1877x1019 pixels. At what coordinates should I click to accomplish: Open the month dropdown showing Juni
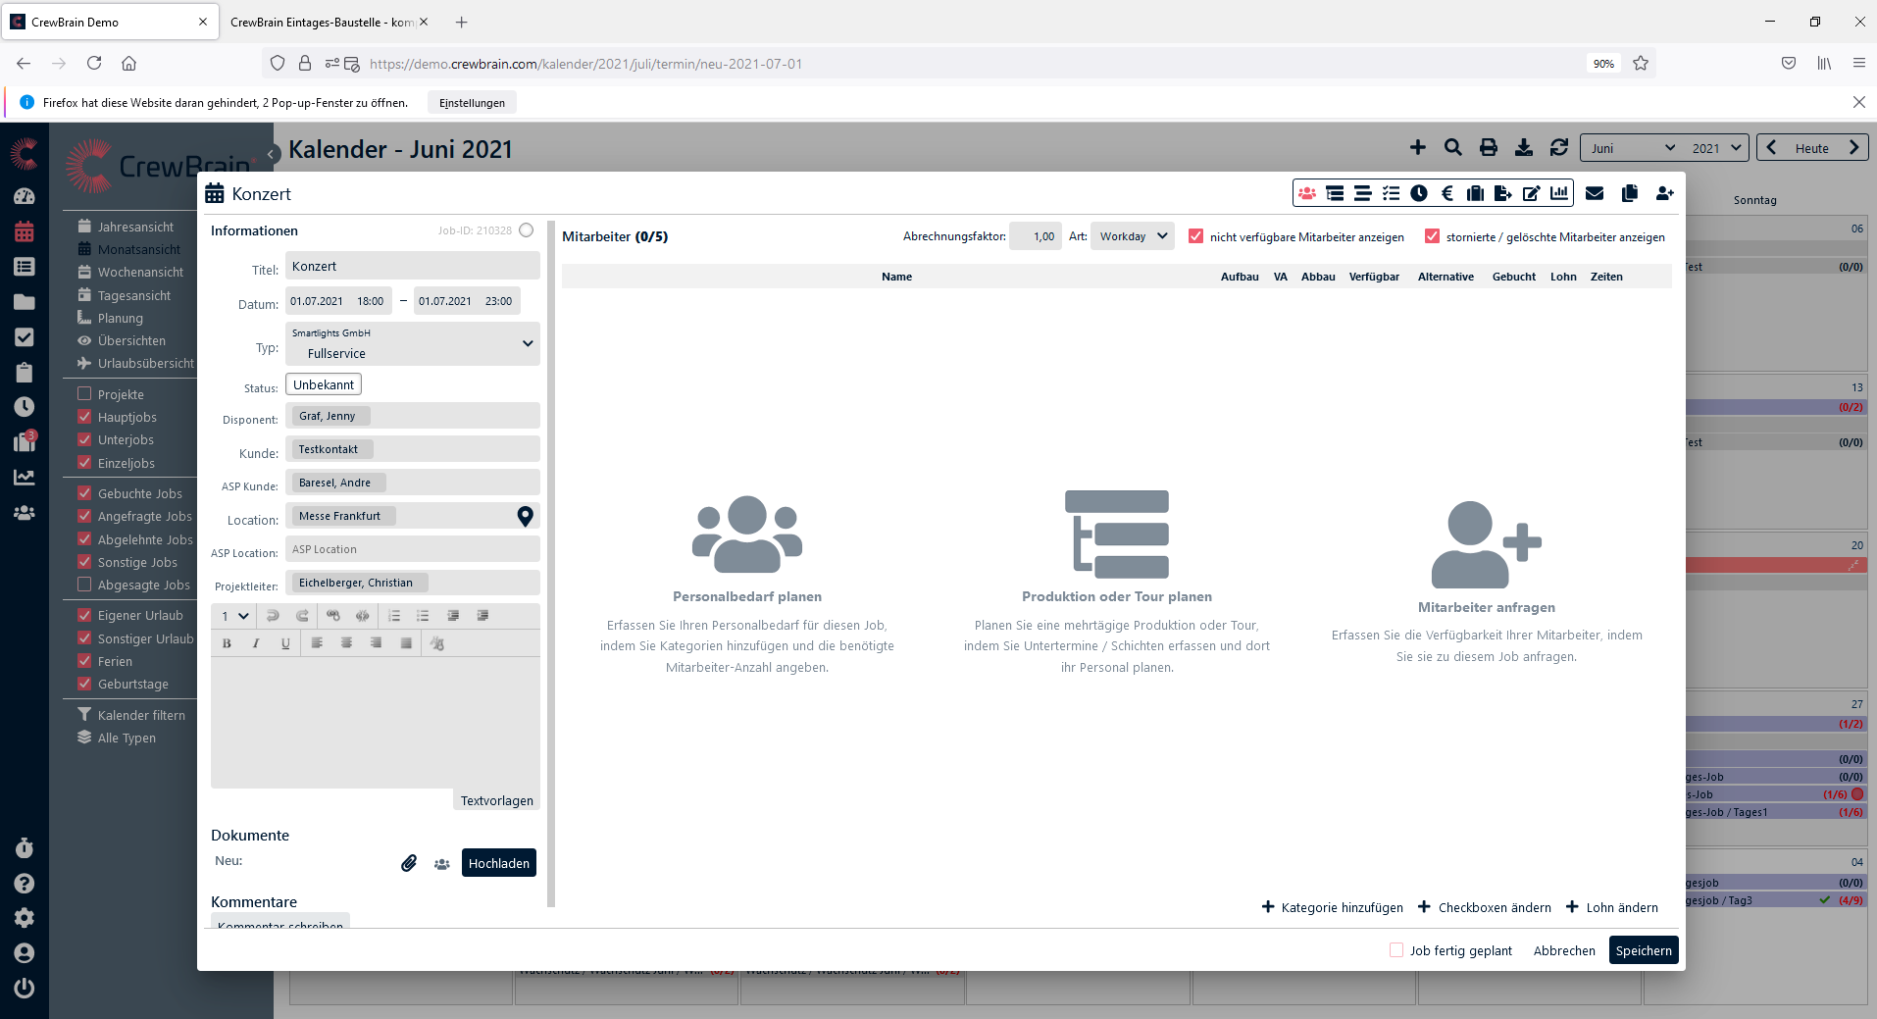[1632, 148]
